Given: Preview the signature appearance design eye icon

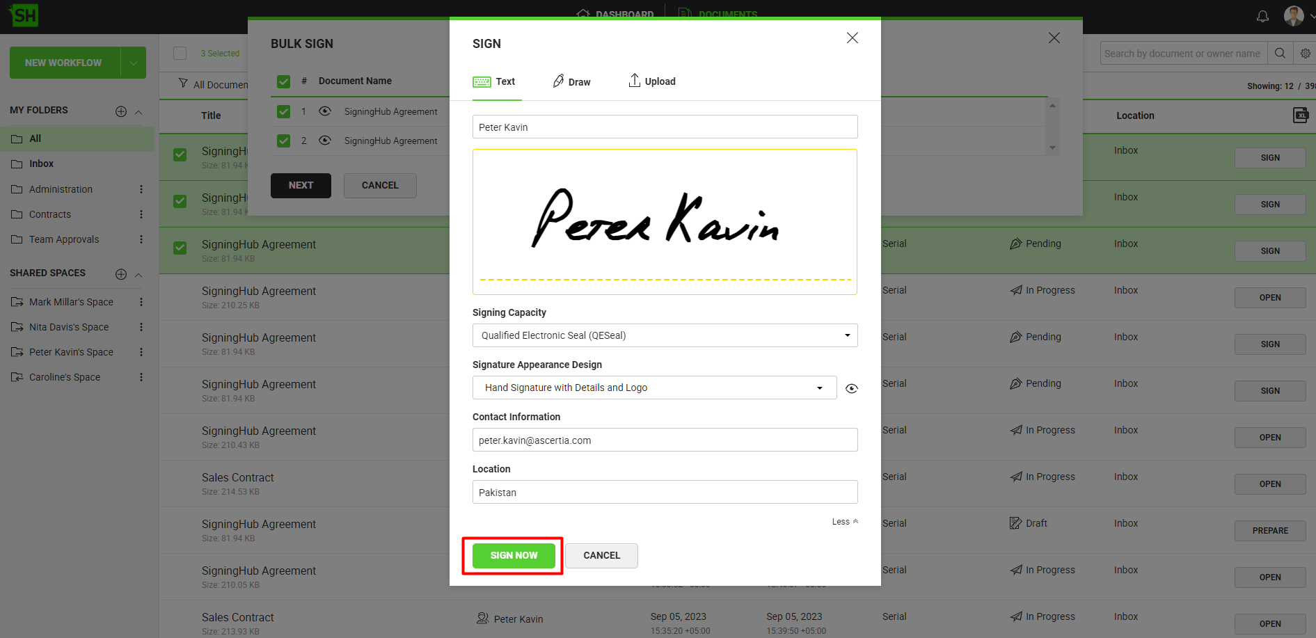Looking at the screenshot, I should pyautogui.click(x=851, y=388).
